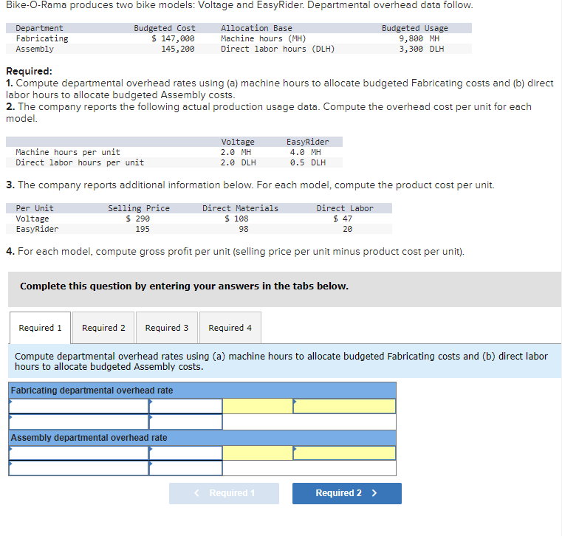Select first label cell under Assembly overhead rate
562x536 pixels.
[x=78, y=453]
